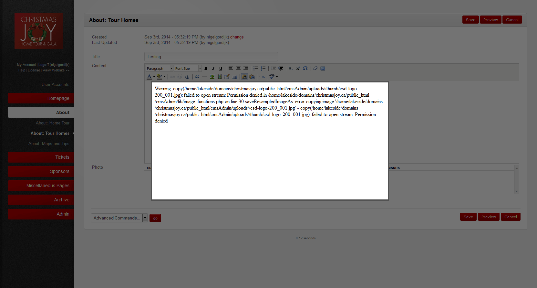537x288 pixels.
Task: Click the top Save button
Action: (x=470, y=20)
